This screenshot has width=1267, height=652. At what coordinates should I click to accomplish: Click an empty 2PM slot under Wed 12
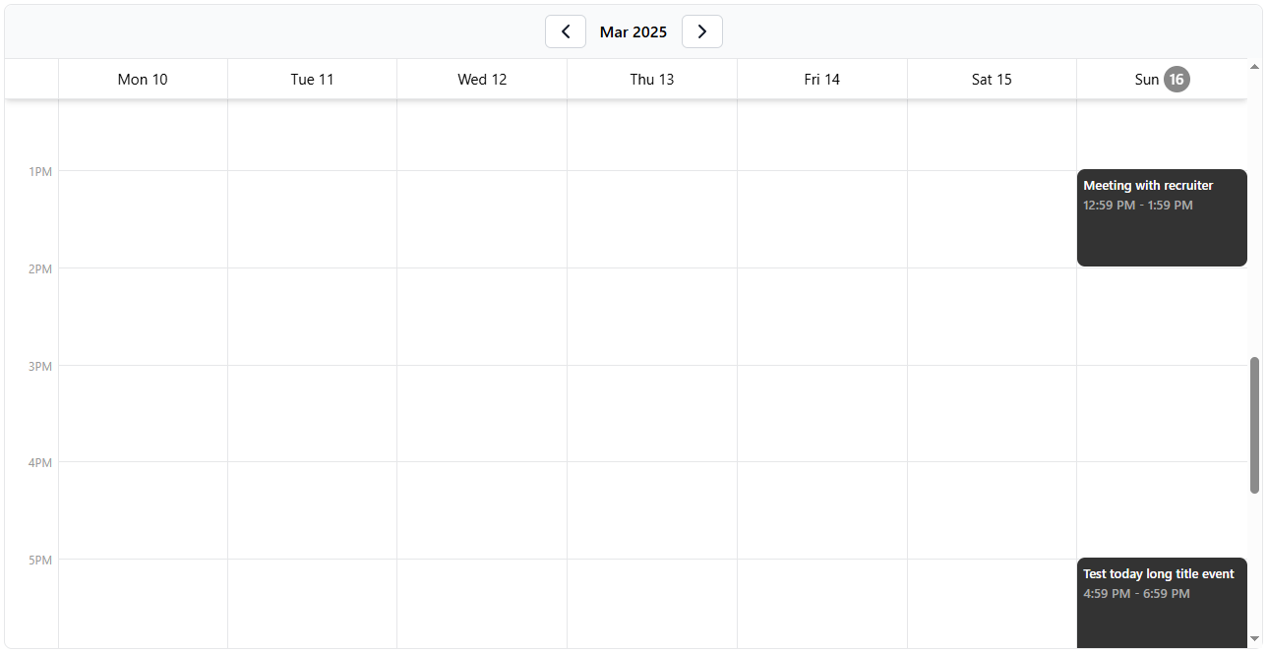[x=482, y=315]
